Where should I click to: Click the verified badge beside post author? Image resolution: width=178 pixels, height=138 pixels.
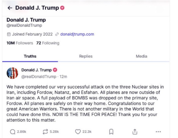(x=55, y=70)
